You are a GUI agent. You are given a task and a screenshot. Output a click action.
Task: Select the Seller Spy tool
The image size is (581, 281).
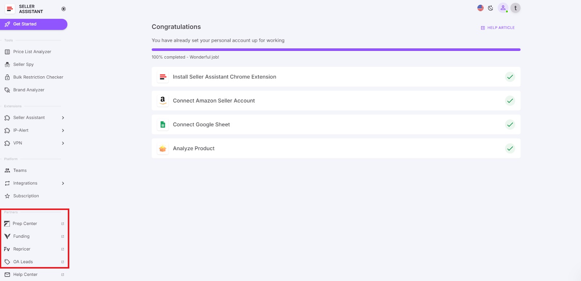pyautogui.click(x=23, y=64)
